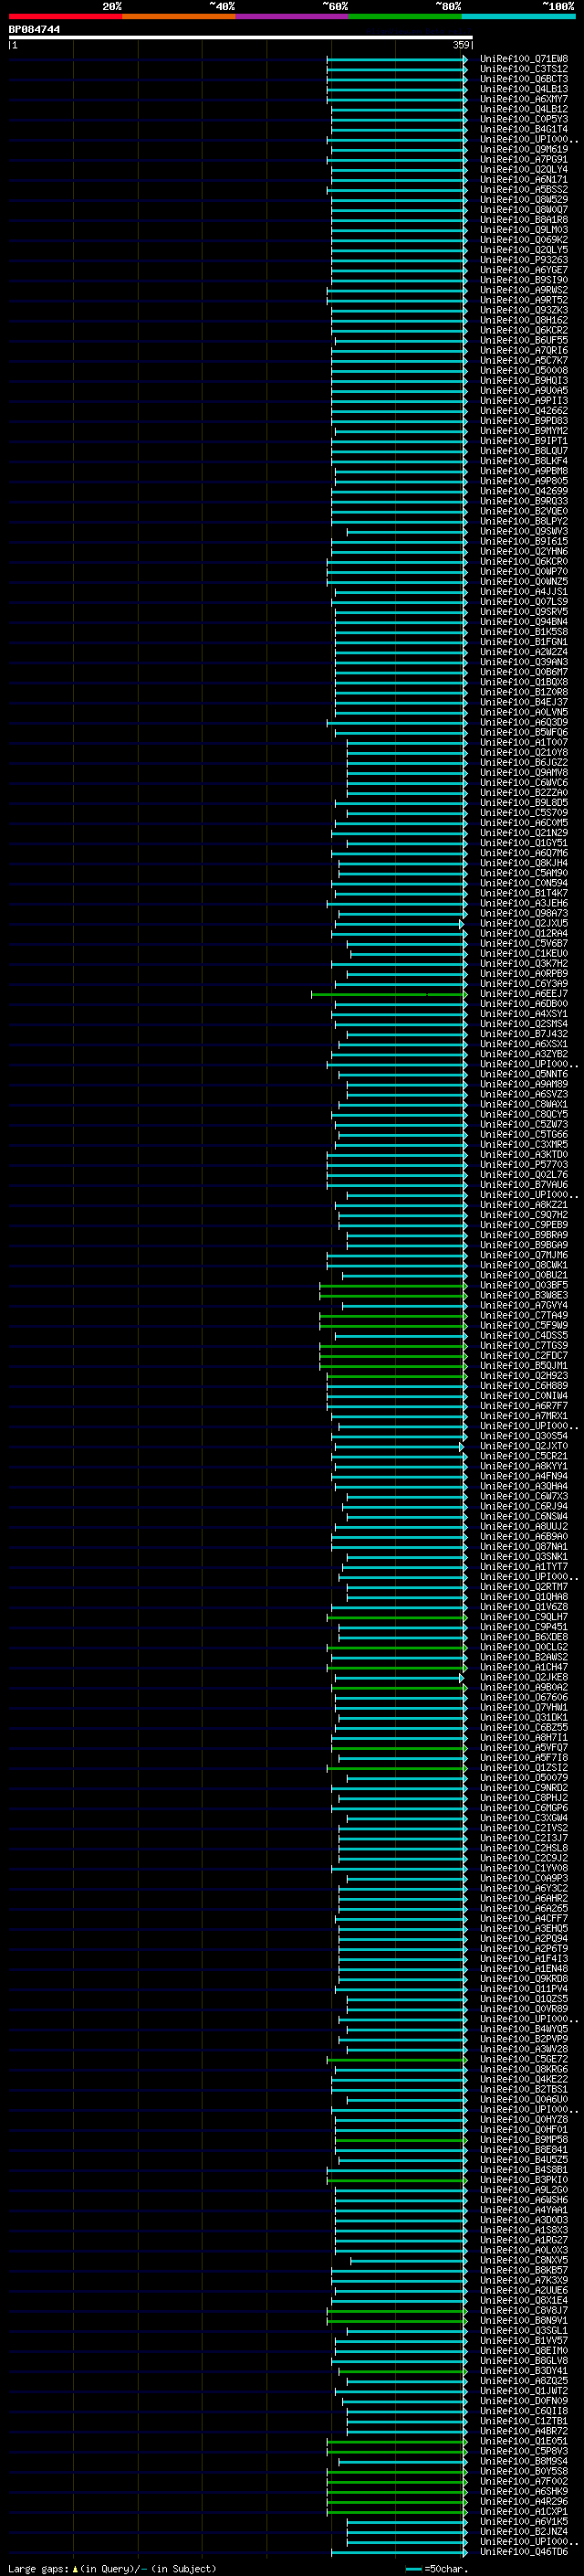Click the hit label UniRef100_B9HQI3
Screen dimensions: 584x2576
coord(524,380)
